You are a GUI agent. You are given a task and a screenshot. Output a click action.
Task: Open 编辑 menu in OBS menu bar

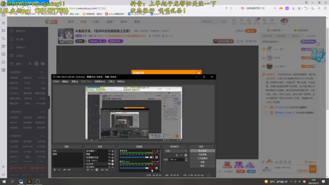click(x=65, y=81)
